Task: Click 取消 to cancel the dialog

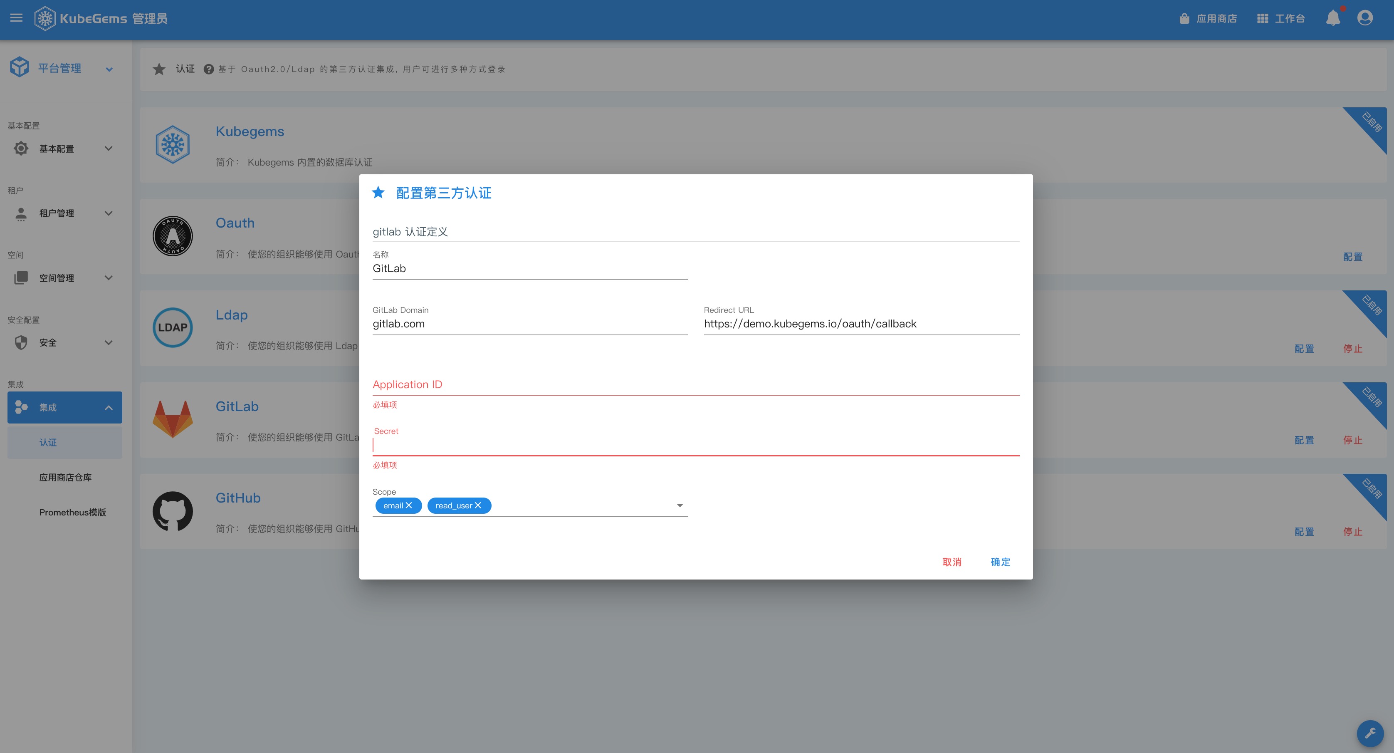Action: click(x=952, y=562)
